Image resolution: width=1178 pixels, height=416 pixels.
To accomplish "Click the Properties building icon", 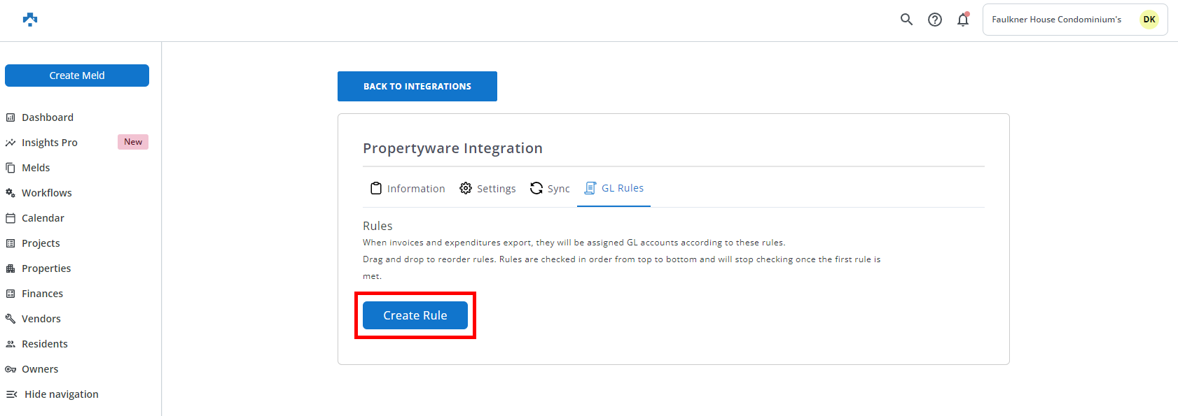I will tap(11, 268).
